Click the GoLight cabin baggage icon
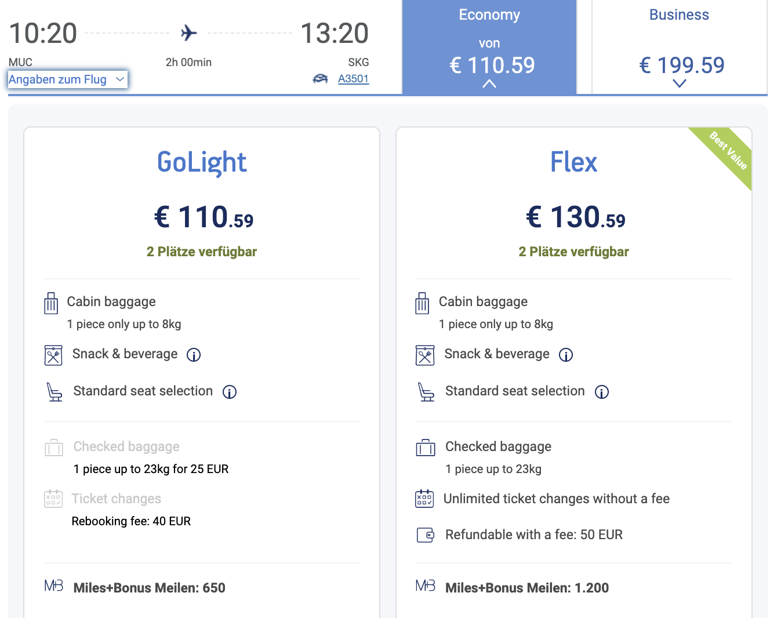 click(x=52, y=303)
